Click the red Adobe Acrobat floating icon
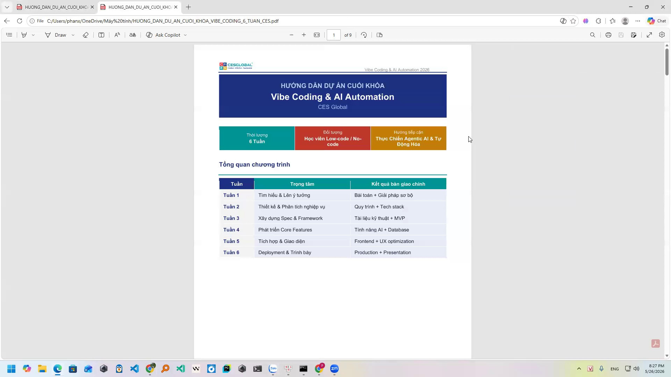Screen dimensions: 671x377 tap(656, 343)
